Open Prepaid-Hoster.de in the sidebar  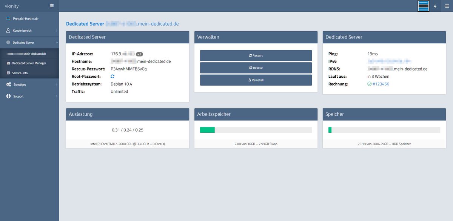click(x=26, y=18)
